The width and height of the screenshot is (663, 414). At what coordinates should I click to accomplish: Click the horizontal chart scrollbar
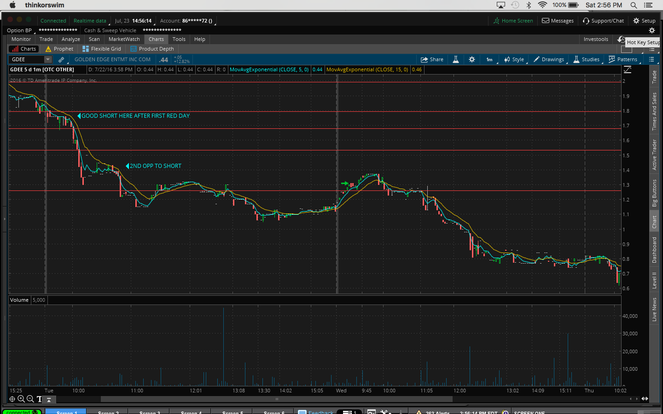point(276,399)
